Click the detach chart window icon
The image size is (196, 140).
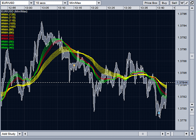pyautogui.click(x=192, y=3)
